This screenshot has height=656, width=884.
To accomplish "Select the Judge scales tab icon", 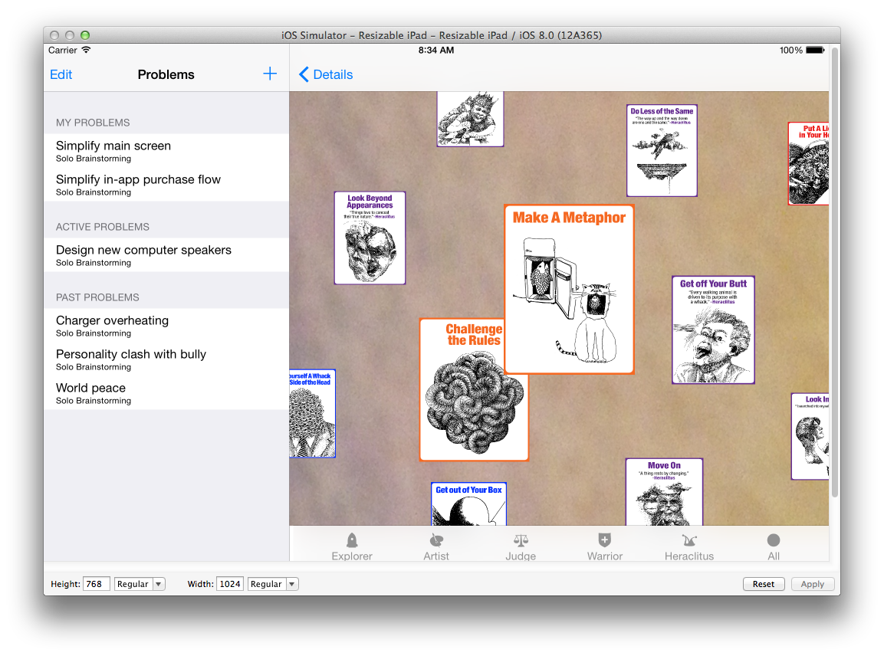I will (521, 540).
